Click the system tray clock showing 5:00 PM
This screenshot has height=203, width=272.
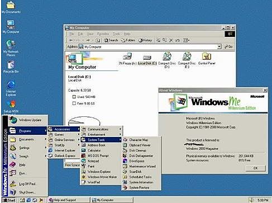263,200
